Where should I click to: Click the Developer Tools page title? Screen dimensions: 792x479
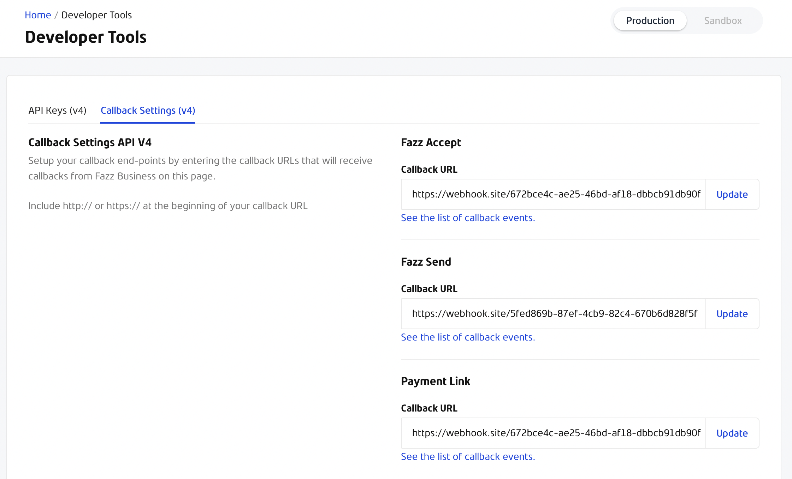pyautogui.click(x=85, y=37)
